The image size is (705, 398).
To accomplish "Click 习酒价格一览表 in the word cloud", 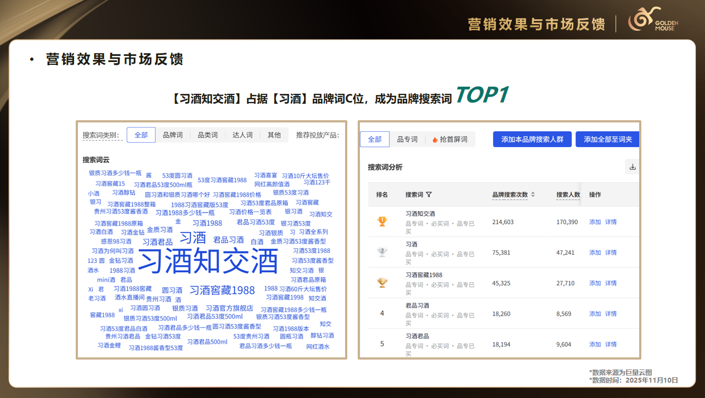I will 250,212.
